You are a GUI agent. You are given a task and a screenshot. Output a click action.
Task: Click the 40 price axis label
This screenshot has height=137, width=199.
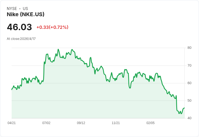[190, 118]
